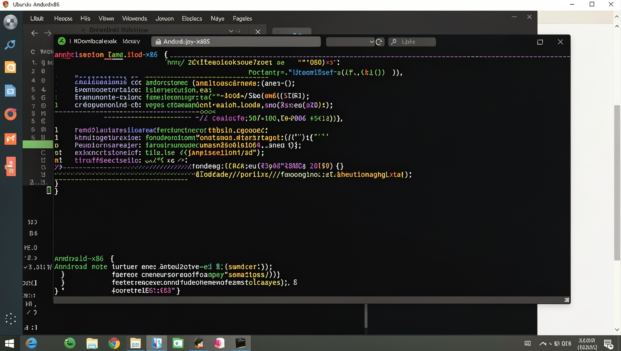Image resolution: width=621 pixels, height=351 pixels.
Task: Open the Pageles menu
Action: 242,18
